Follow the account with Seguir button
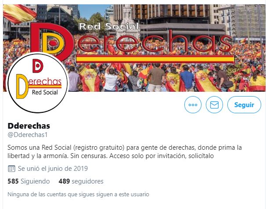The height and width of the screenshot is (209, 266). pyautogui.click(x=244, y=104)
